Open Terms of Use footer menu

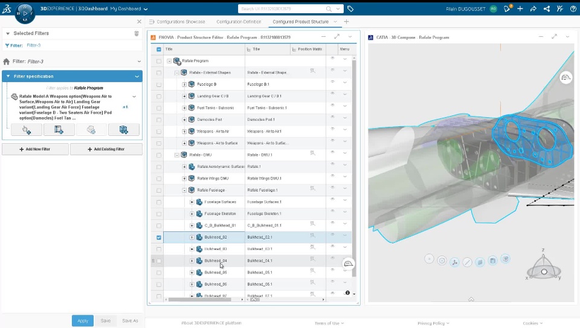tap(329, 323)
